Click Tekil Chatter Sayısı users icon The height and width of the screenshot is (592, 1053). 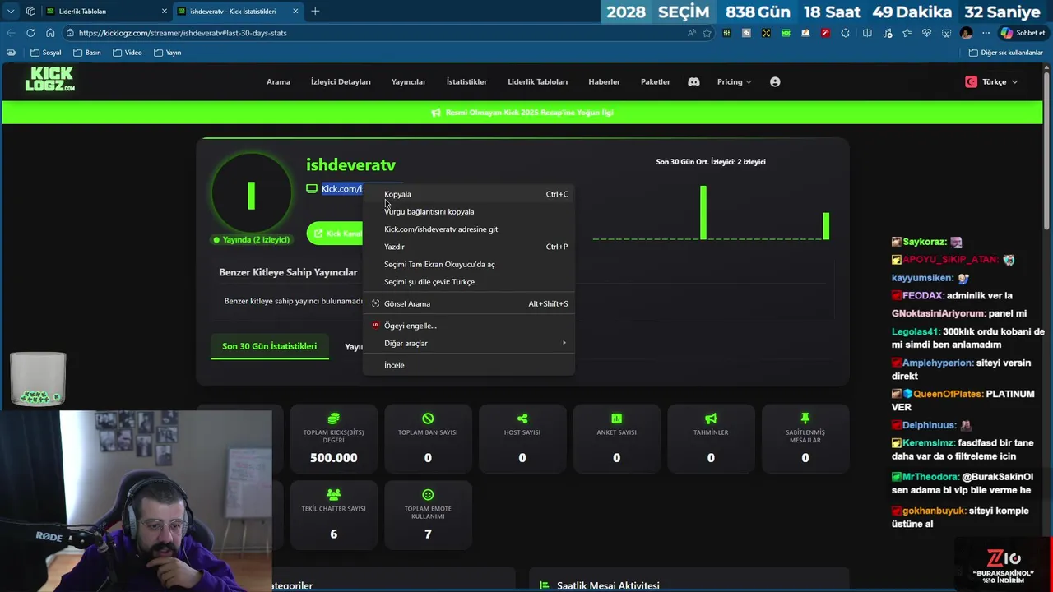[333, 495]
